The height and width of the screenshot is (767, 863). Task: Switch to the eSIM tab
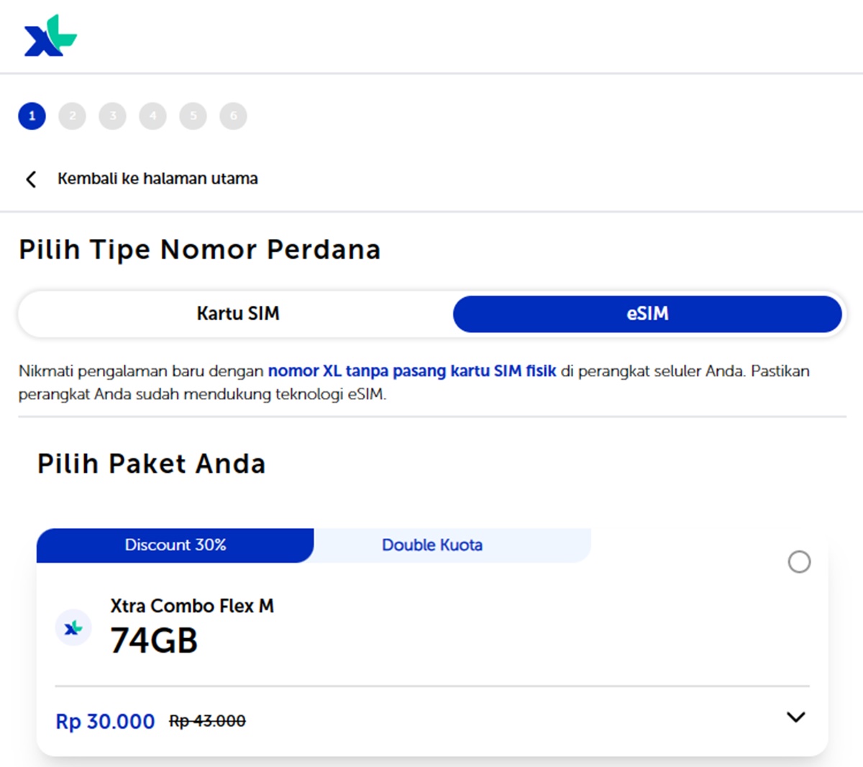647,314
